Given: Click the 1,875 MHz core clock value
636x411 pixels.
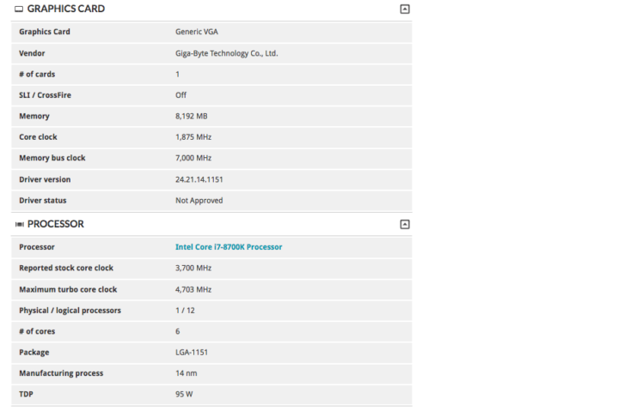Looking at the screenshot, I should pyautogui.click(x=193, y=137).
